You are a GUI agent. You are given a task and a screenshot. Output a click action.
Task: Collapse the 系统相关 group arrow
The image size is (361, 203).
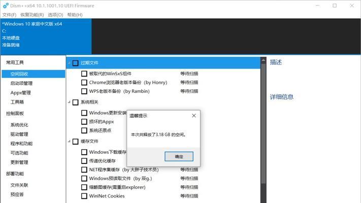coord(69,102)
